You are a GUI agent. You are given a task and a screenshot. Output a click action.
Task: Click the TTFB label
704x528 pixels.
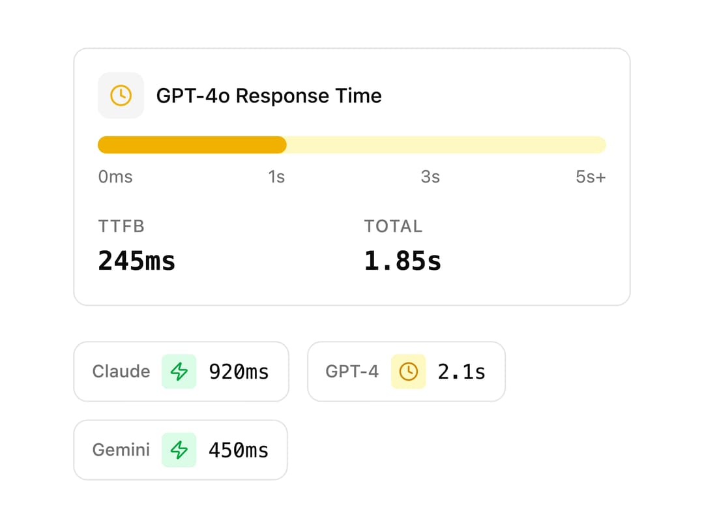coord(121,226)
